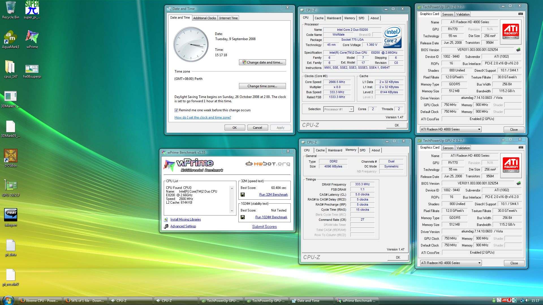The image size is (543, 305).
Task: Click the analog clock face
Action: [191, 45]
